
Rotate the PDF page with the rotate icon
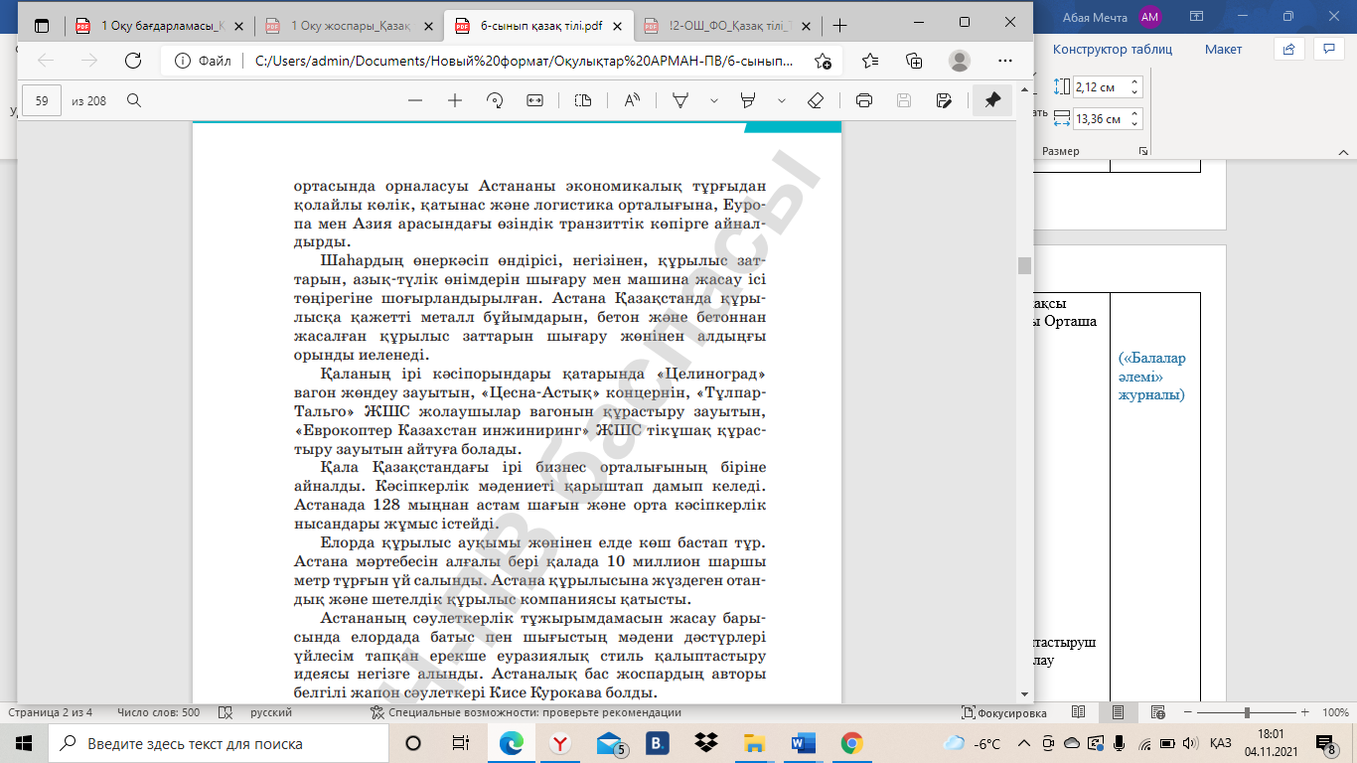coord(495,100)
